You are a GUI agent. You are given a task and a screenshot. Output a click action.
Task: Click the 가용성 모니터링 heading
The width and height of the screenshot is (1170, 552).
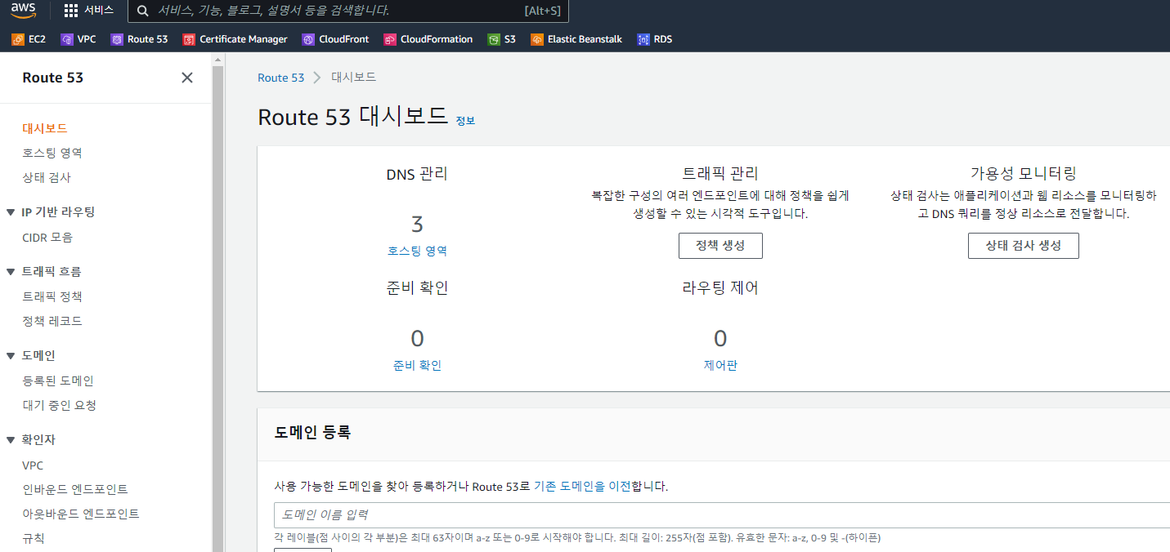(1023, 173)
